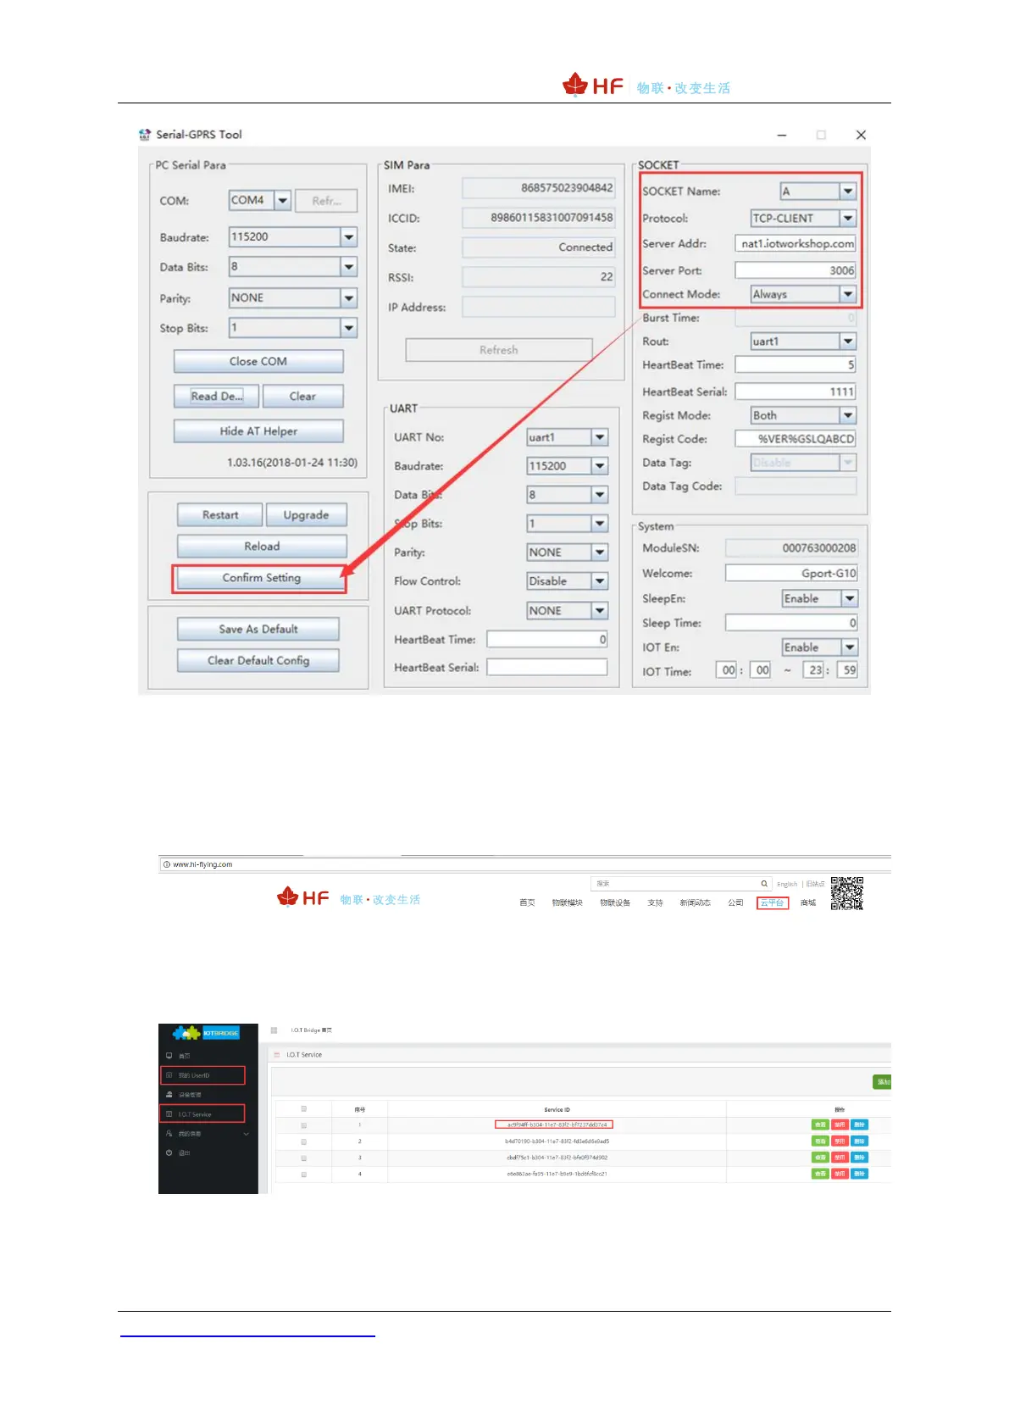Click the website search input box
Viewport: 1009px width, 1427px height.
coord(675,883)
